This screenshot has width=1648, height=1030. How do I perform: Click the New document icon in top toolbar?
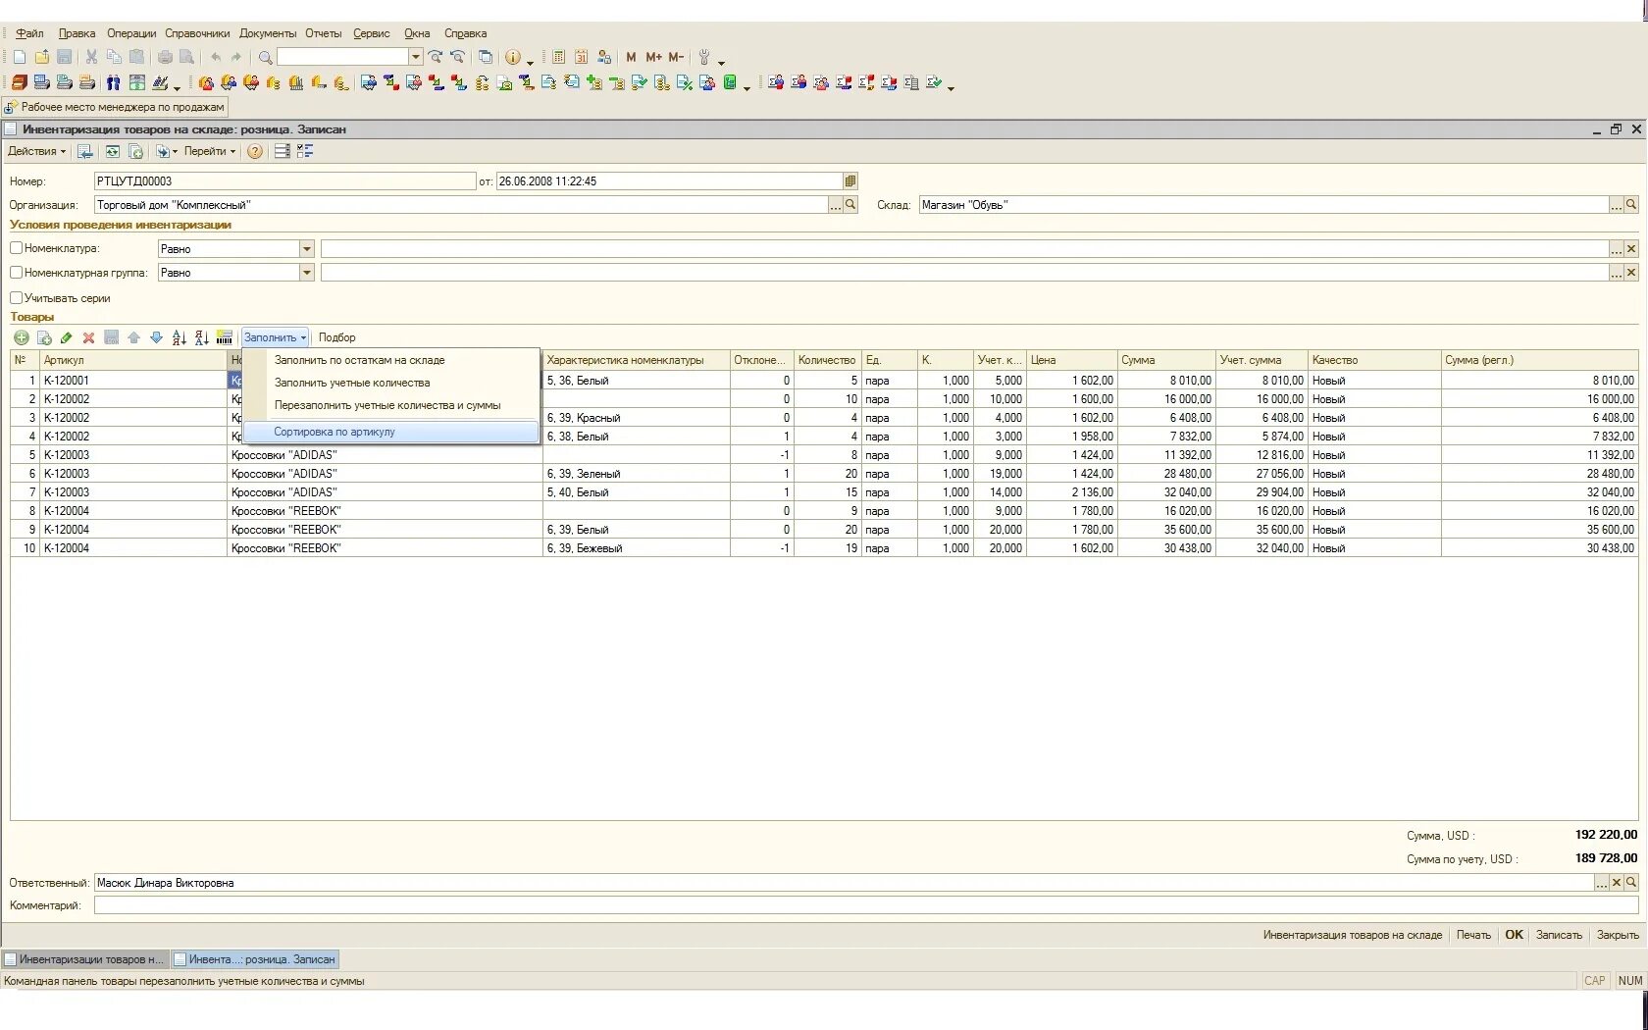(x=19, y=58)
